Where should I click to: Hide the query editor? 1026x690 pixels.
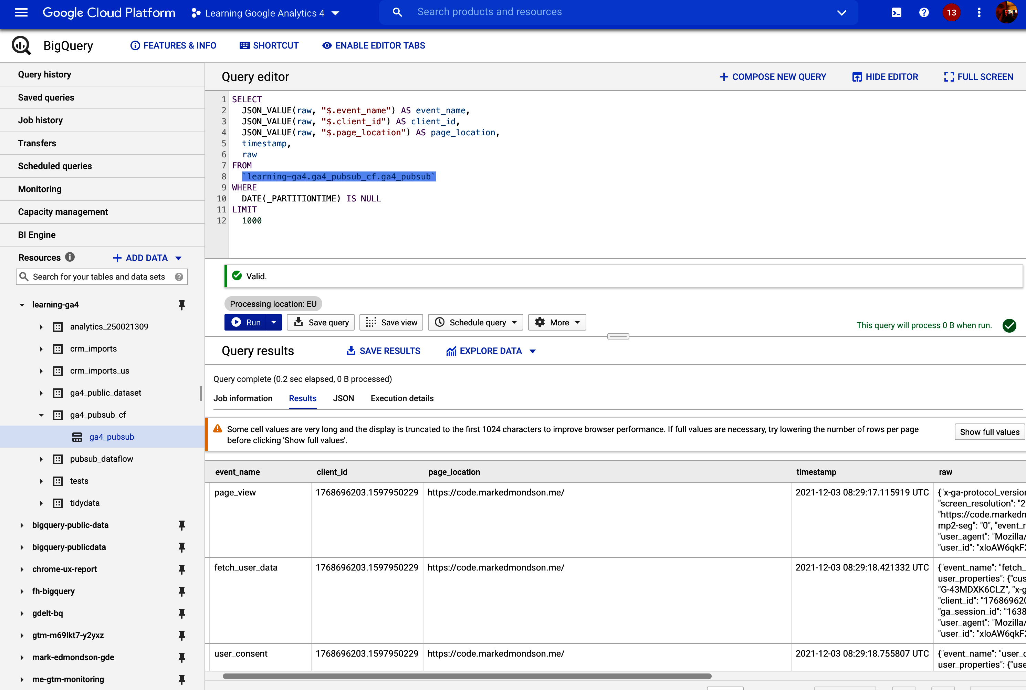(885, 76)
